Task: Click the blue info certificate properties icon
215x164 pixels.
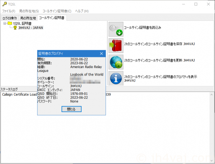Action: tap(116, 78)
